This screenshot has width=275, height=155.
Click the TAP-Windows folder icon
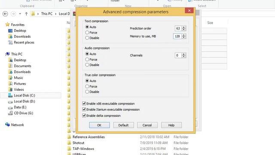click(69, 149)
